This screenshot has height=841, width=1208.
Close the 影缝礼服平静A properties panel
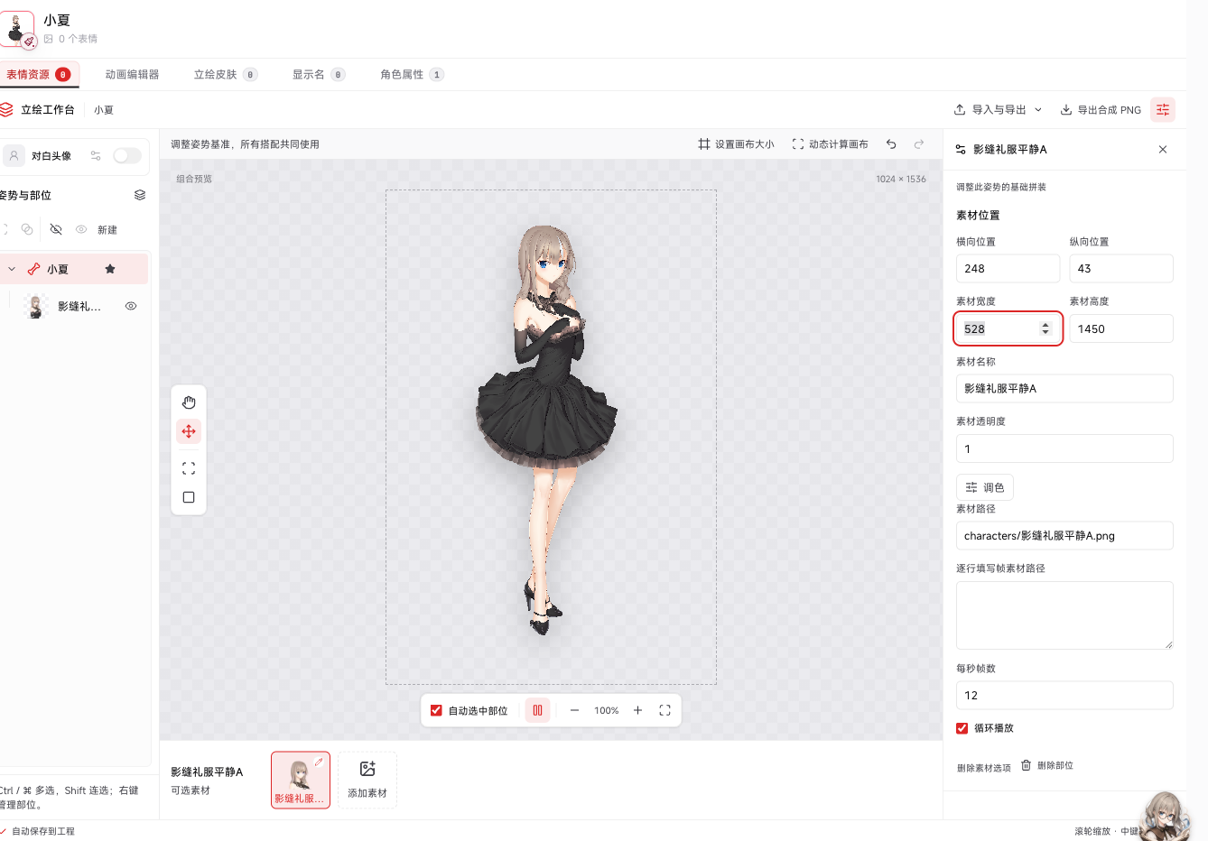click(x=1163, y=150)
